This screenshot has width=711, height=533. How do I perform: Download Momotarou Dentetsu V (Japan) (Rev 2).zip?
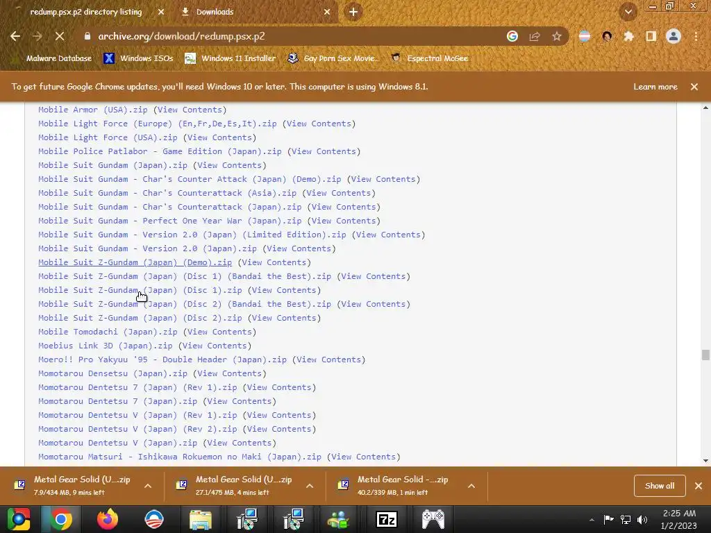[x=137, y=429]
